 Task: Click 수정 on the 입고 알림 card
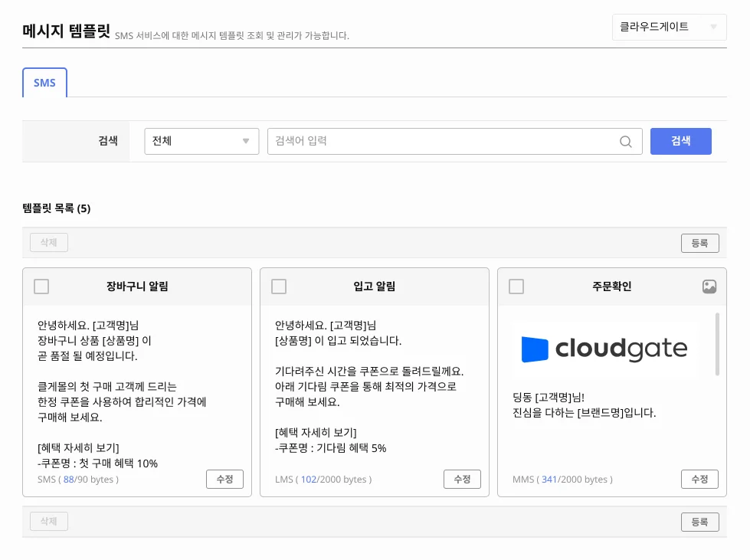click(x=461, y=479)
